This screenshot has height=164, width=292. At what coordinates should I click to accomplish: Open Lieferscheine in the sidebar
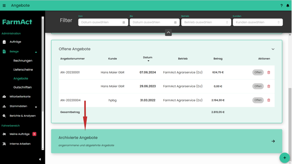click(x=23, y=69)
